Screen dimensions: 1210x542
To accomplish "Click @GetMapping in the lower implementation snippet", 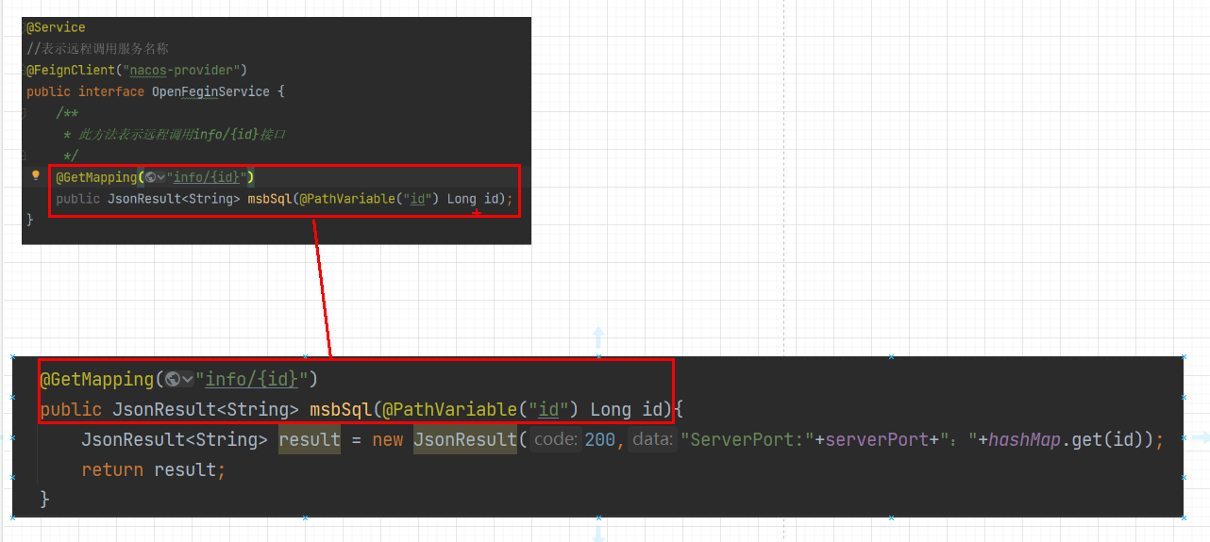I will tap(96, 380).
